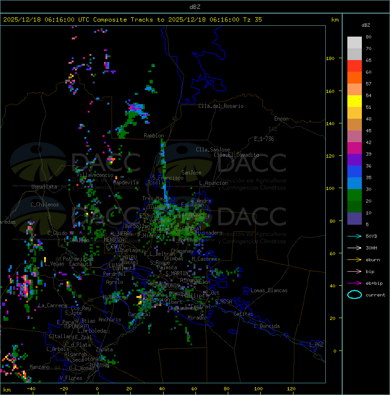This screenshot has height=395, width=390.
Task: Click the 0 km right axis tick label
Action: (335, 351)
